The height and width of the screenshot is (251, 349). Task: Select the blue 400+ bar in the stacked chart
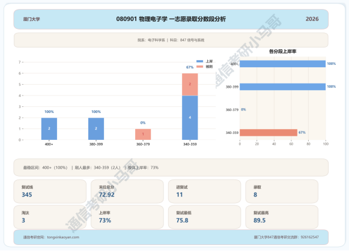[49, 129]
